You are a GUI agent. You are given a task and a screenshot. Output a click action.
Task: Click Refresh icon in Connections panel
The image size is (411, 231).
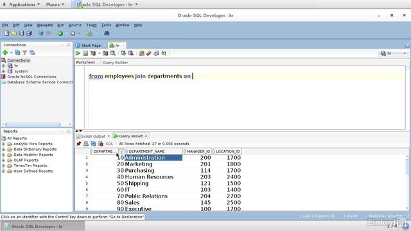pyautogui.click(x=17, y=53)
